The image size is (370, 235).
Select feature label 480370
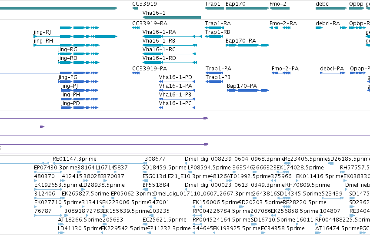pos(44,176)
